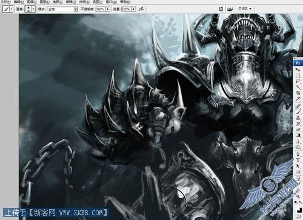This screenshot has width=303, height=220.
Task: Open the 视图 (View) menu
Action: pos(98,2)
